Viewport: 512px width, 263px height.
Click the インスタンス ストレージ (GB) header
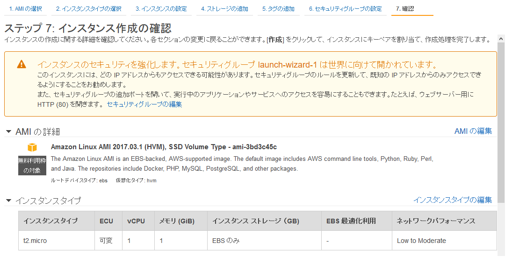(x=265, y=221)
